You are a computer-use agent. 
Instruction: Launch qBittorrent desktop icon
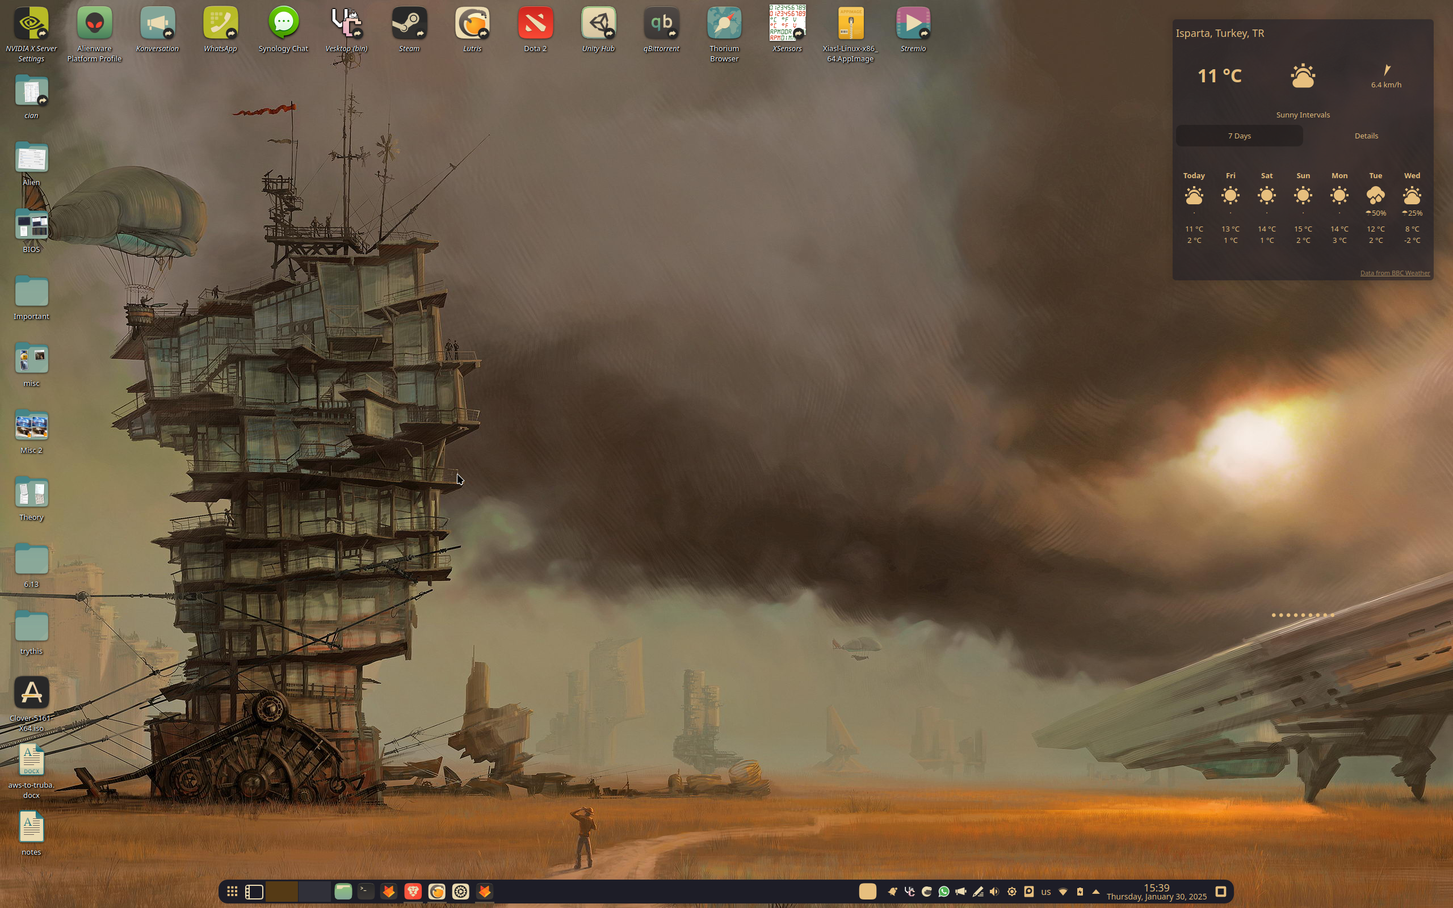click(662, 30)
